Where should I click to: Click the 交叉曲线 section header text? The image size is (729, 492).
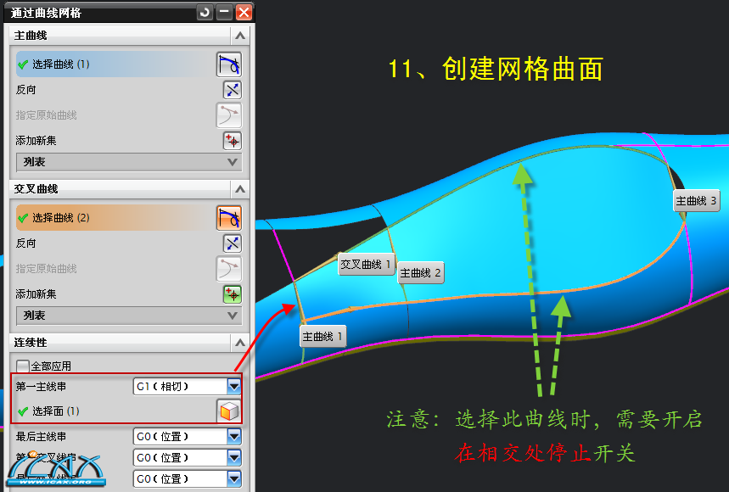36,189
